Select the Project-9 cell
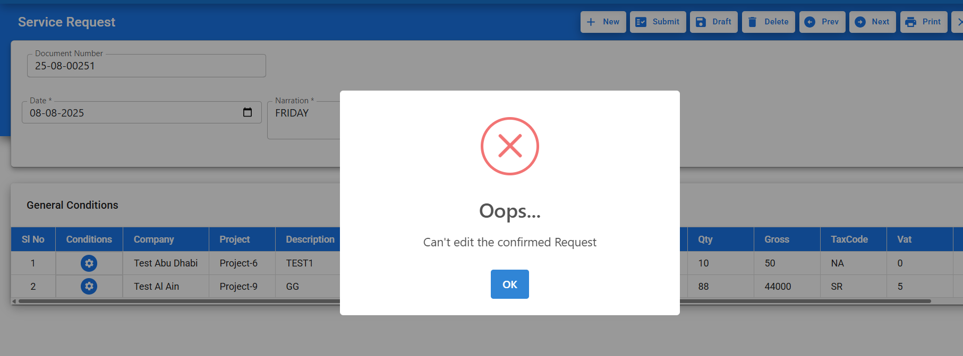 pos(238,287)
